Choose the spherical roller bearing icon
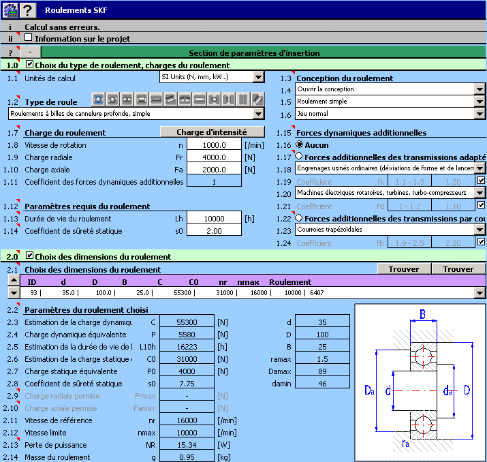This screenshot has width=487, height=462. click(185, 99)
